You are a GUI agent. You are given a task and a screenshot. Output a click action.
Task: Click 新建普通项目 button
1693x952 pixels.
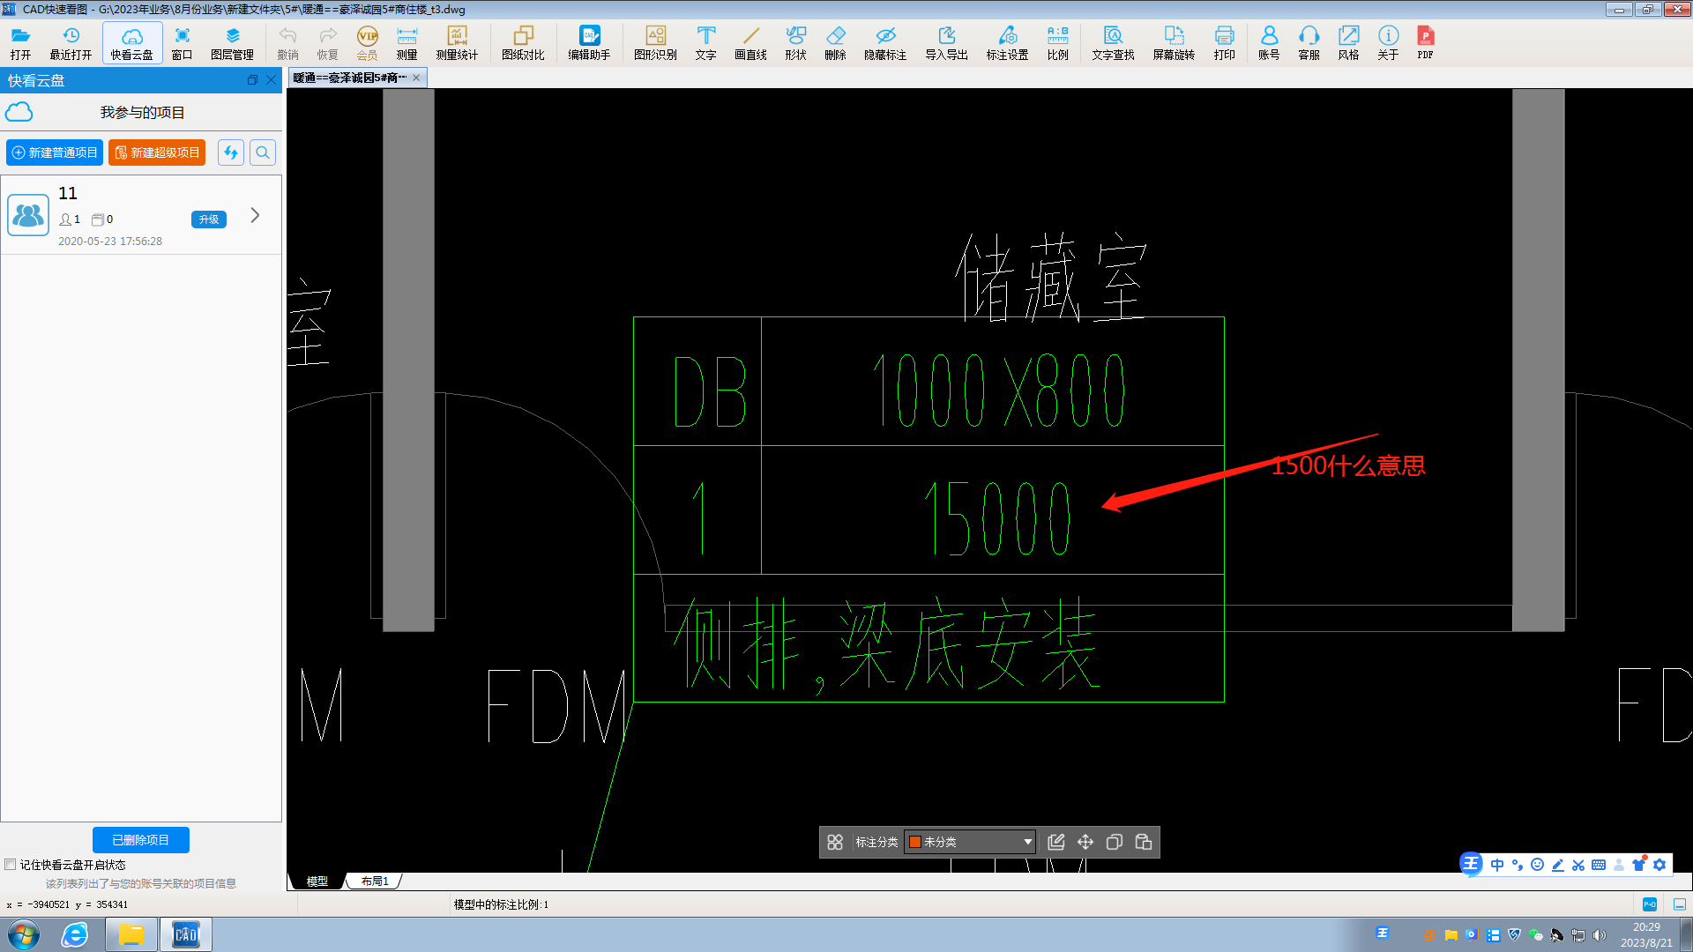55,152
